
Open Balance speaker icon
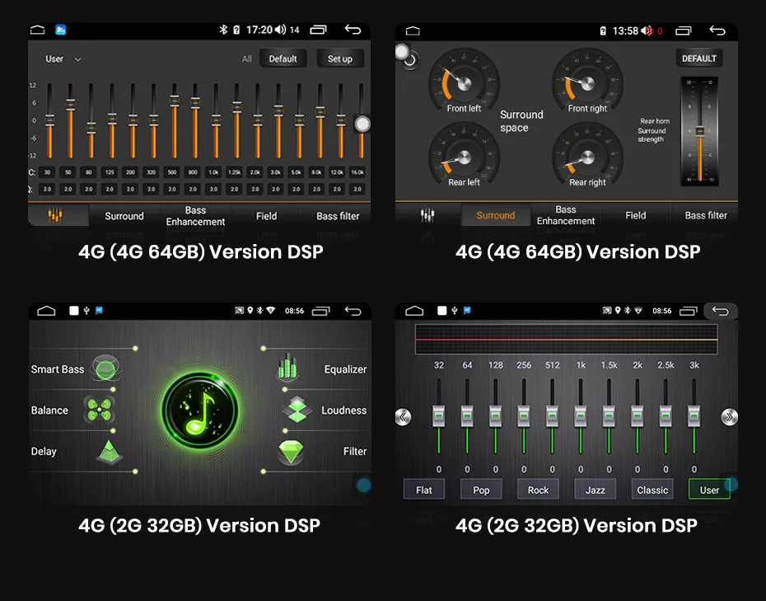point(100,409)
